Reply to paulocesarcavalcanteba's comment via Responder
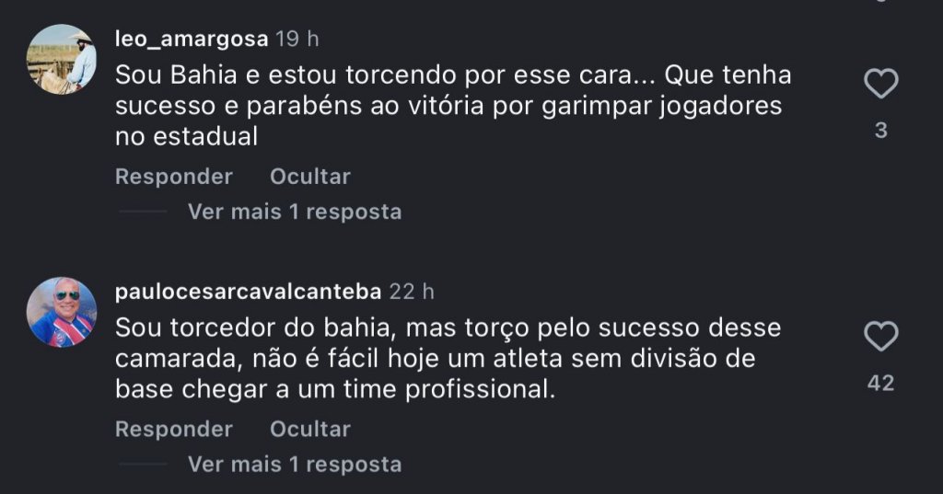The width and height of the screenshot is (943, 494). click(173, 429)
